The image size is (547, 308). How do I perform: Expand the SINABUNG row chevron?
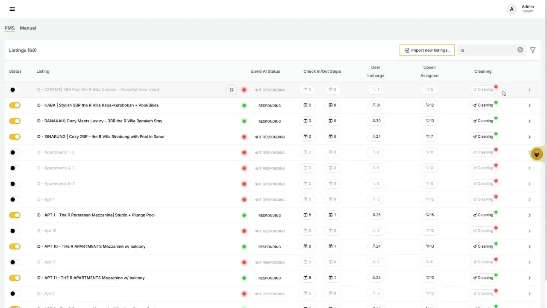[529, 137]
